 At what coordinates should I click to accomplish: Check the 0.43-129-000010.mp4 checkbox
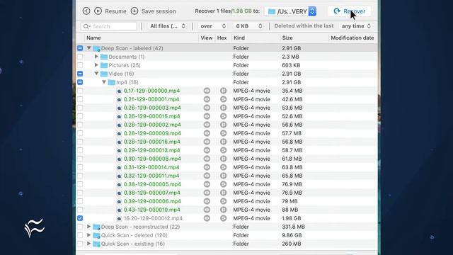[80, 210]
